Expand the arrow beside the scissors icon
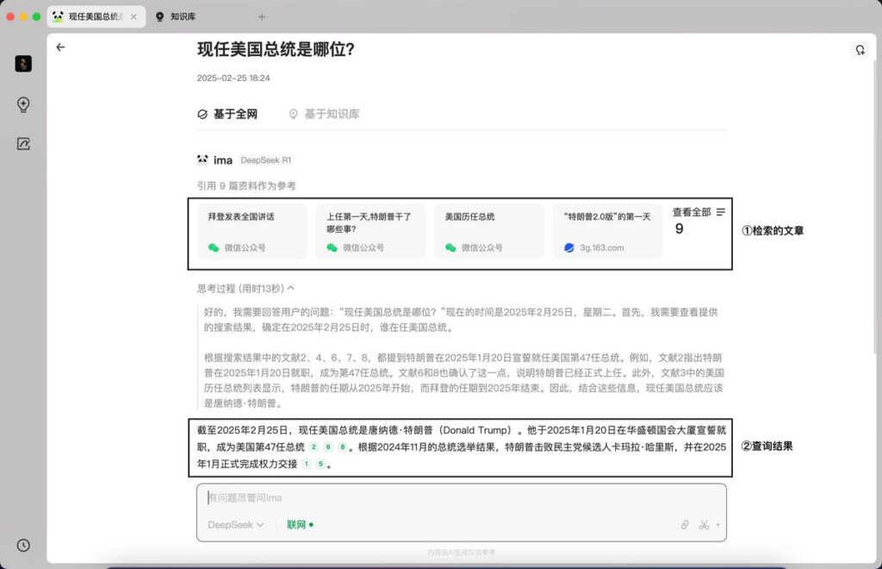Screen dimensions: 882x569 coord(717,525)
